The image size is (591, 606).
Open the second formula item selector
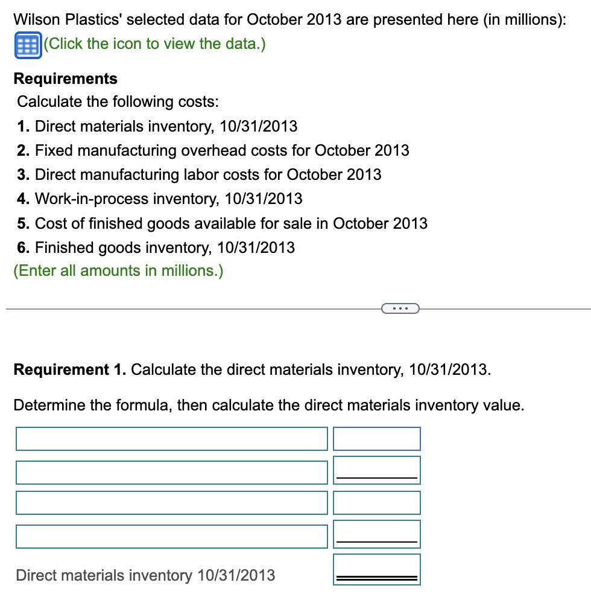click(x=171, y=472)
